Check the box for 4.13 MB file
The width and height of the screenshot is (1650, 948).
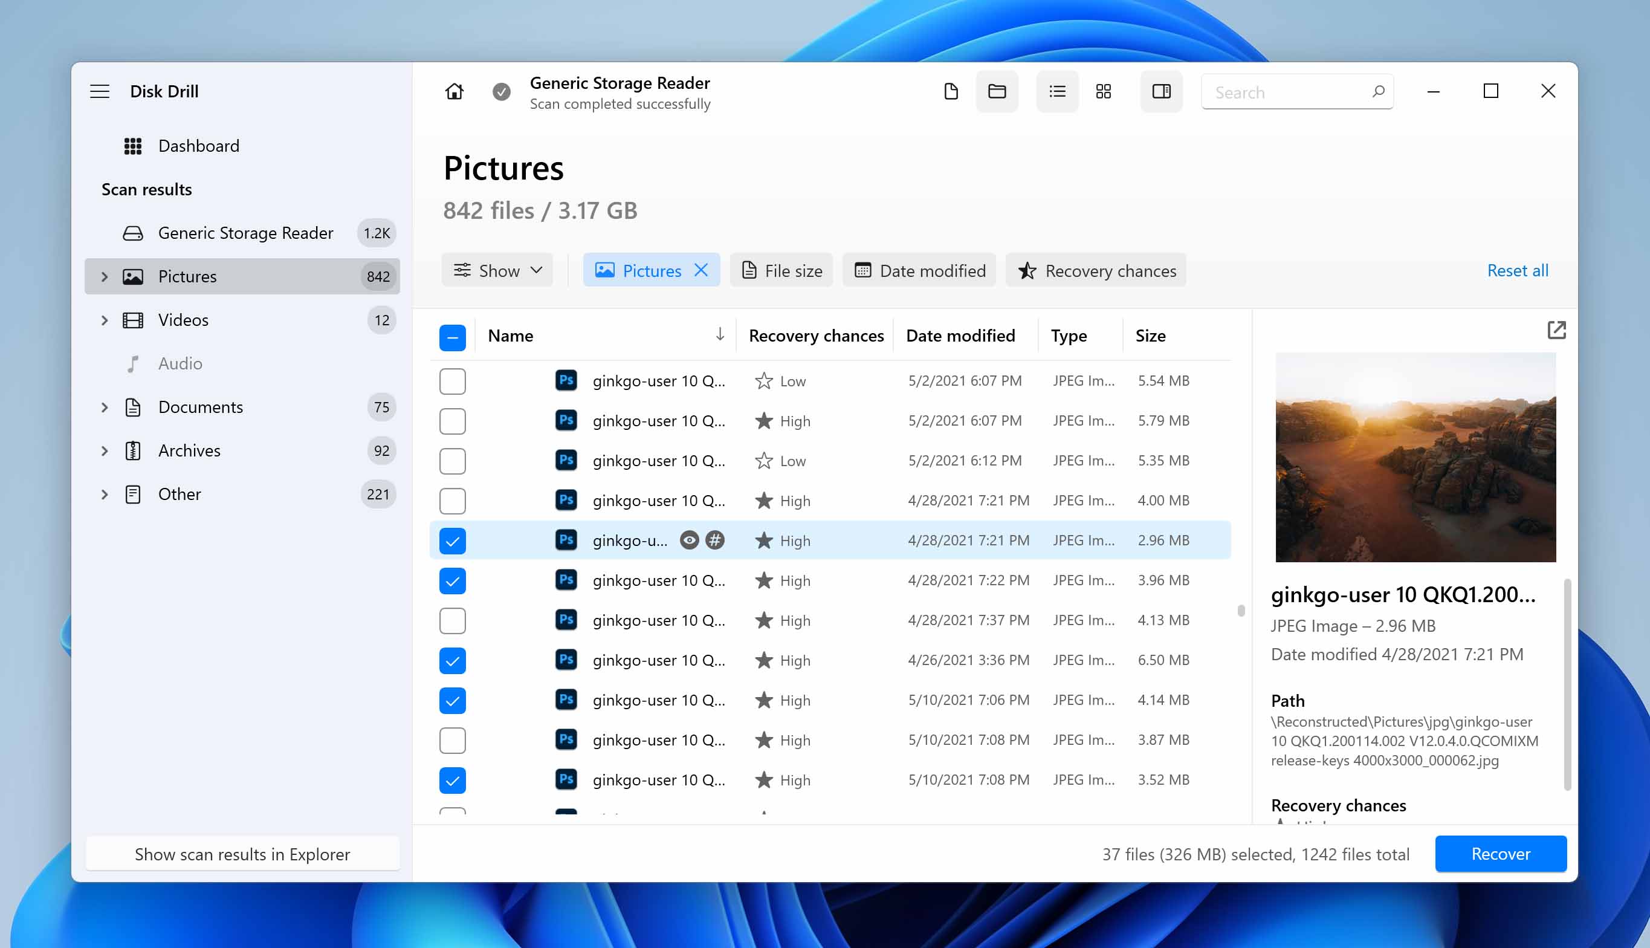coord(452,620)
